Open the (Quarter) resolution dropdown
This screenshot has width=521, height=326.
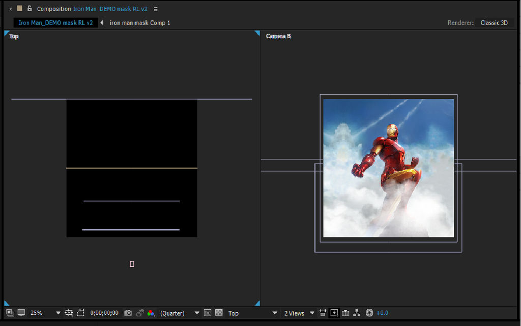(x=180, y=313)
